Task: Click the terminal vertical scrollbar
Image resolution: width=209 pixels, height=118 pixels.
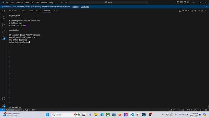Action: 208,107
